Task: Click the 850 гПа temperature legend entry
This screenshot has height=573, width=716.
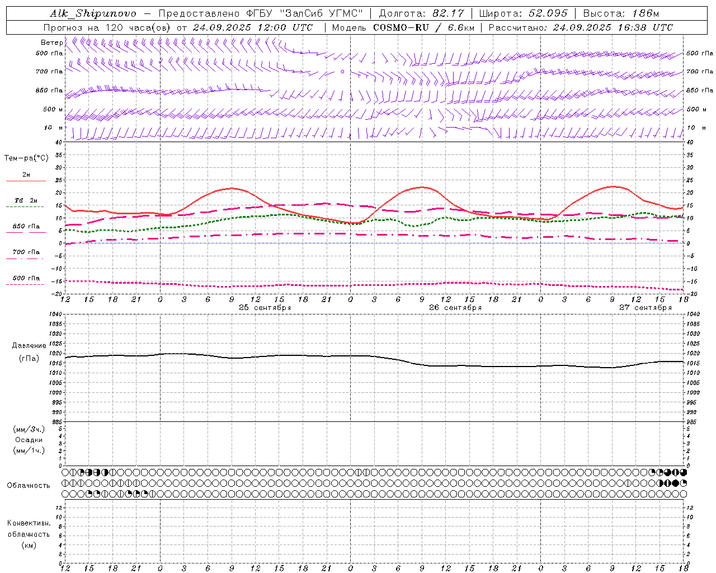Action: (26, 227)
